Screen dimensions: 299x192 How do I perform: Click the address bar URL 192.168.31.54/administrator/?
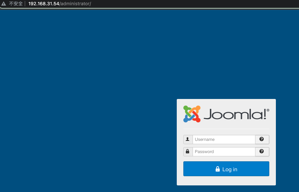pos(60,4)
